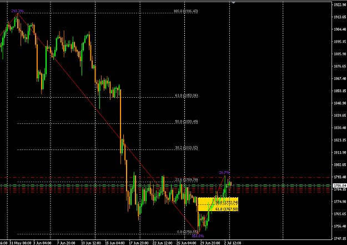Click the 0.0 (1750.55) Fibonacci label
347x245 pixels.
[187, 232]
